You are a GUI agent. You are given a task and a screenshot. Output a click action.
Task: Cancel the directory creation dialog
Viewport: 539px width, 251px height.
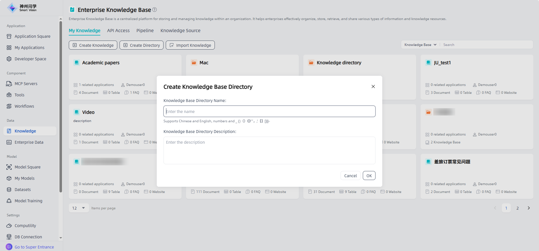(x=350, y=176)
